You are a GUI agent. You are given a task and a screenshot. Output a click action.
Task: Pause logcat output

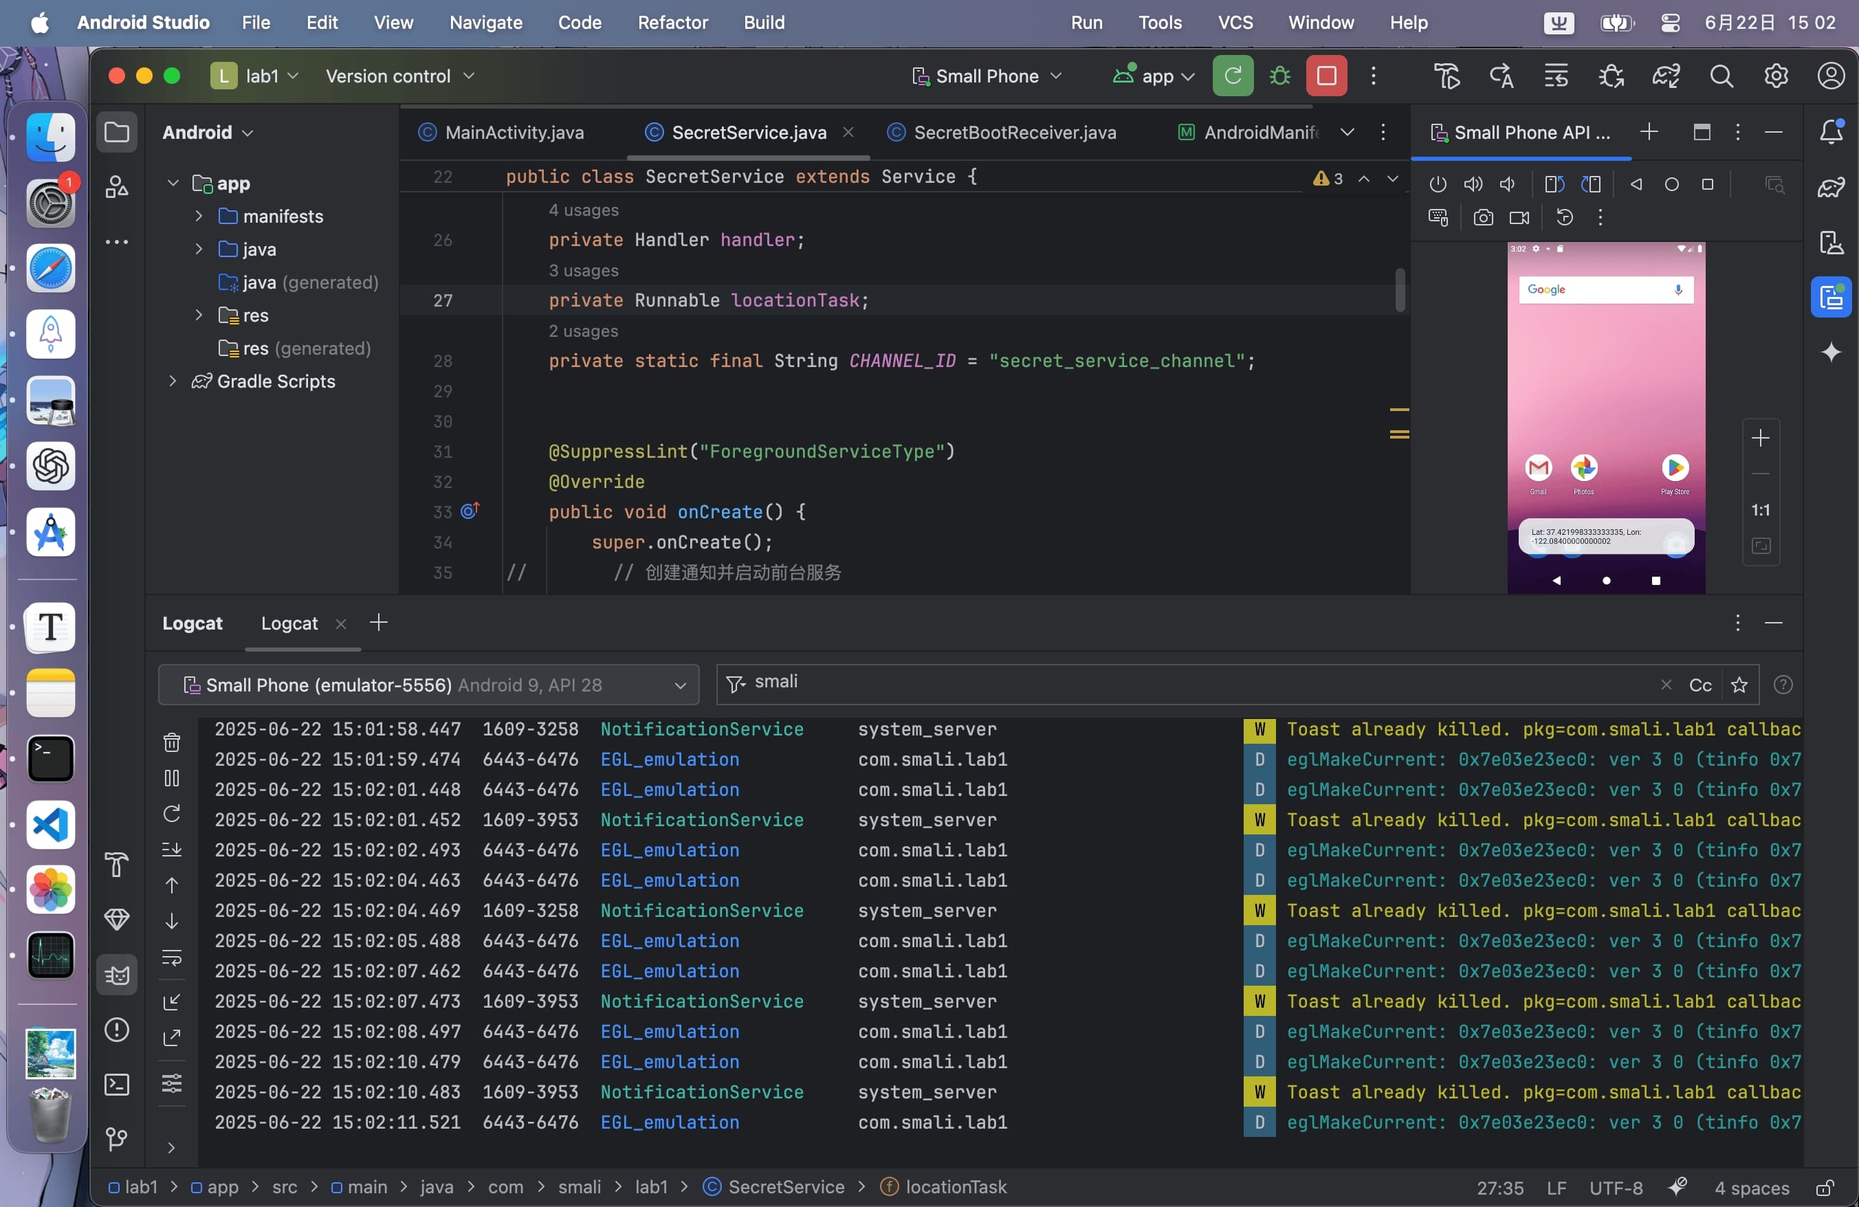[x=172, y=777]
